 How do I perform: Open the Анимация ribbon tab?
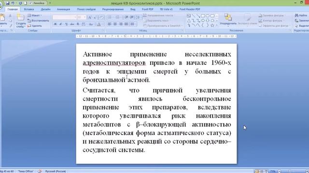(x=63, y=9)
